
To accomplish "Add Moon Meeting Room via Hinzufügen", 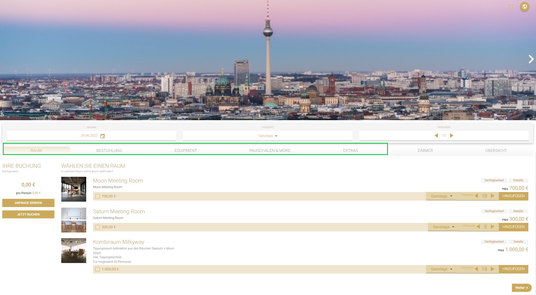I will pyautogui.click(x=514, y=196).
